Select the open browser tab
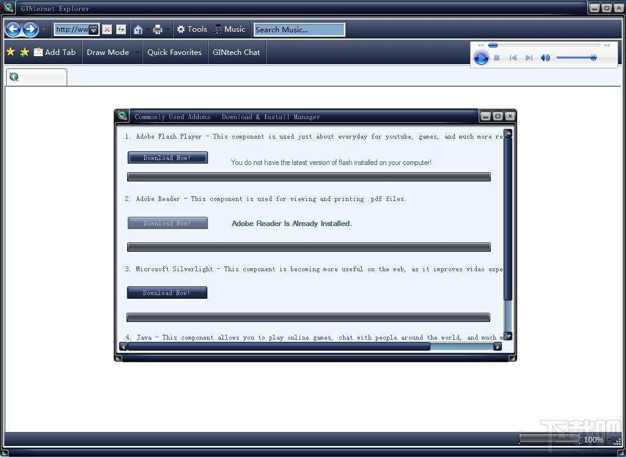 click(x=36, y=77)
